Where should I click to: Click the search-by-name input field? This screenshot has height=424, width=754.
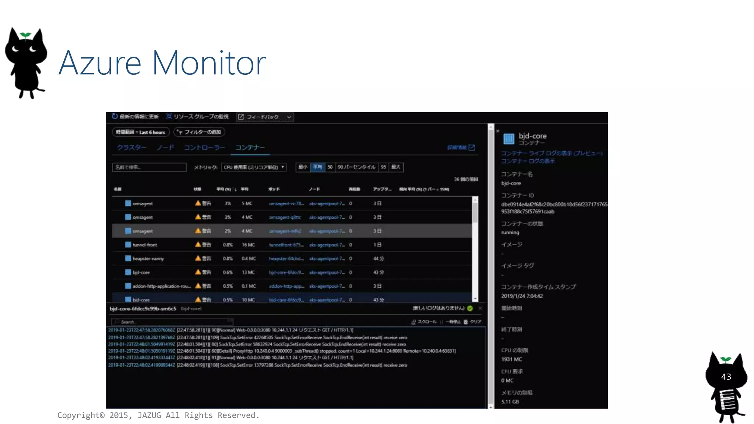[x=149, y=167]
